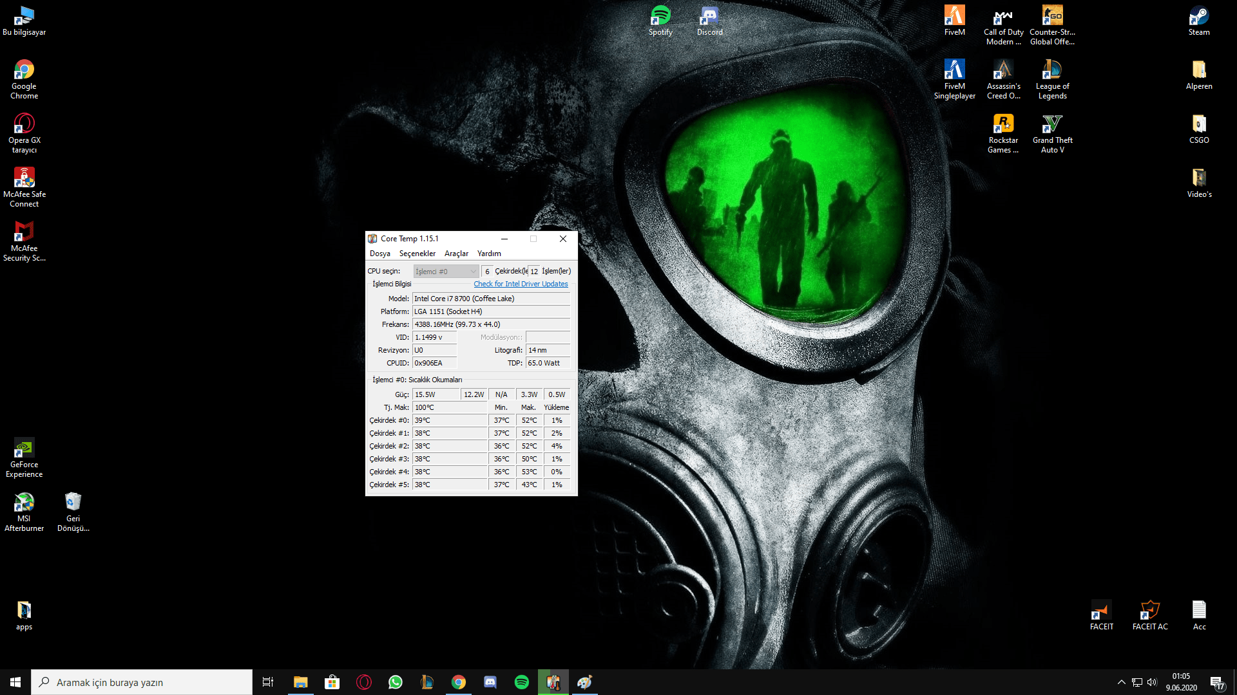Click WhatsApp icon in the taskbar

pos(396,682)
